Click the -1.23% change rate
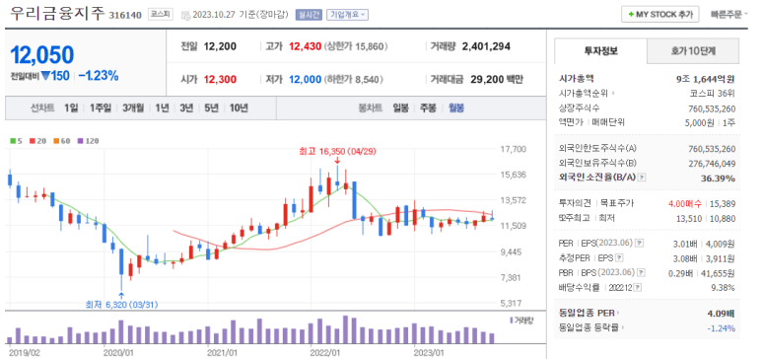The width and height of the screenshot is (762, 359). (x=99, y=76)
